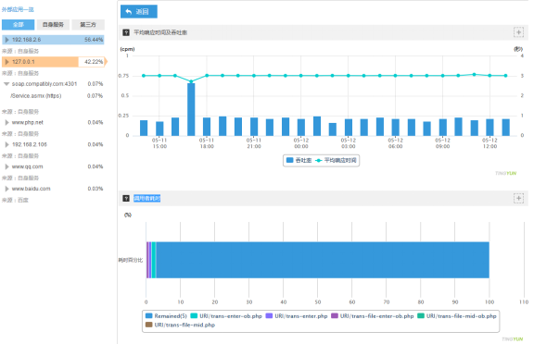Toggle average response time legend series

point(336,160)
